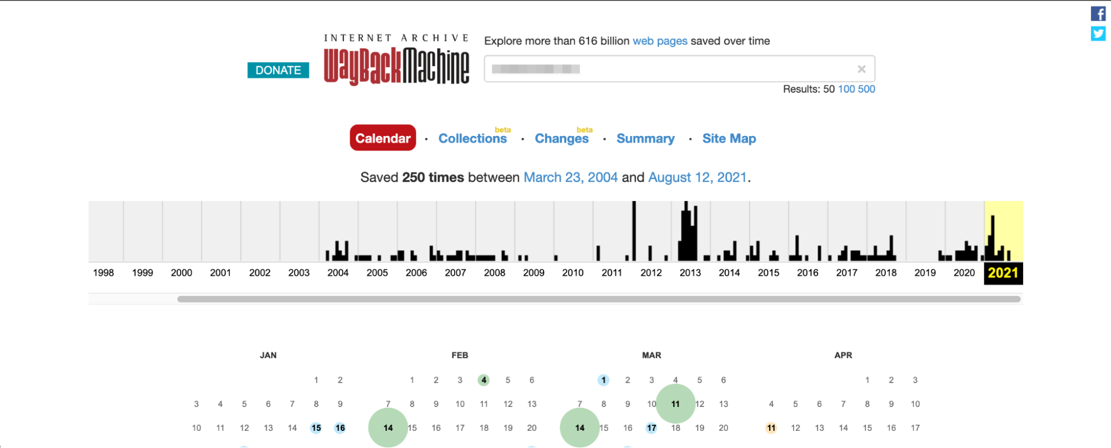Open the Site Map tab
This screenshot has width=1111, height=448.
tap(729, 138)
